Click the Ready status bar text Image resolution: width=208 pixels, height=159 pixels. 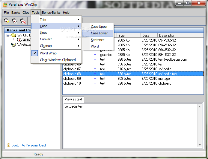pyautogui.click(x=38, y=154)
